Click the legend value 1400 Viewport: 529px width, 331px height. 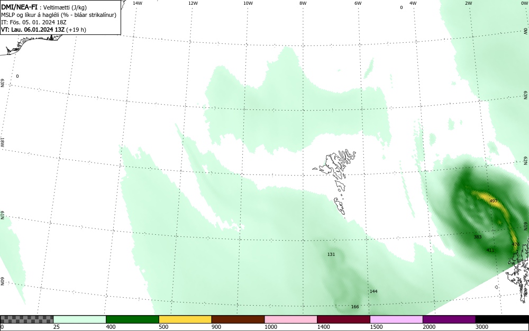pyautogui.click(x=323, y=327)
